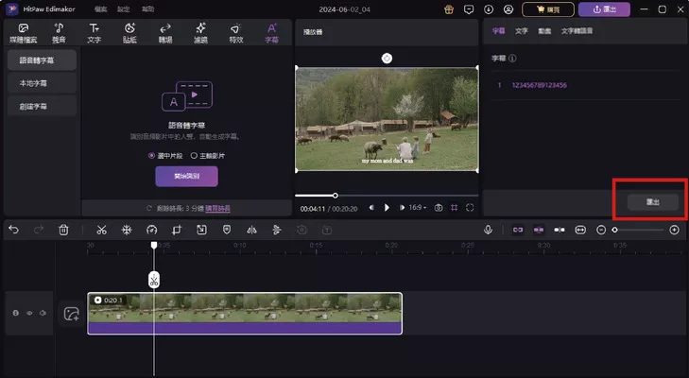Select the 主軸影片 main timeline radio option

point(207,156)
